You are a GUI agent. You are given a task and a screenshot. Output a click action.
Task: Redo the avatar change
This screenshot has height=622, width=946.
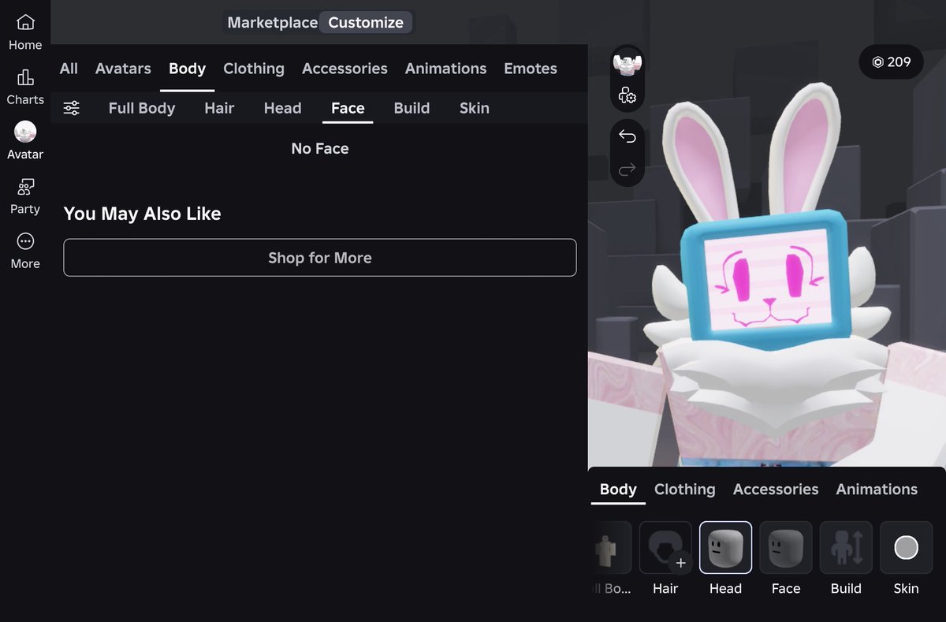click(x=628, y=169)
